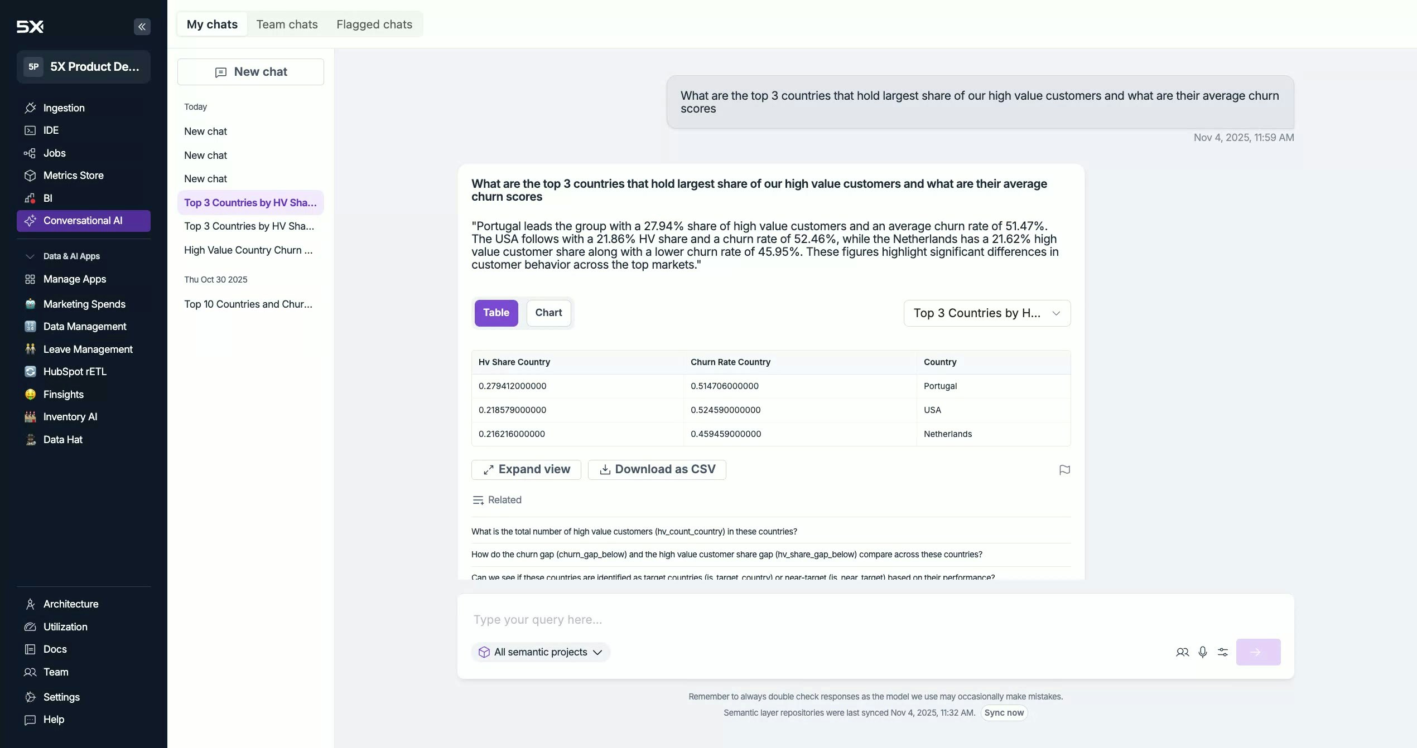Open query settings via the sliders icon
Viewport: 1417px width, 748px height.
(x=1222, y=652)
